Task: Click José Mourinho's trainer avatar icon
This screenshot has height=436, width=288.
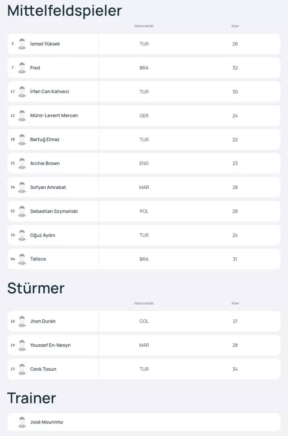Action: [x=22, y=423]
